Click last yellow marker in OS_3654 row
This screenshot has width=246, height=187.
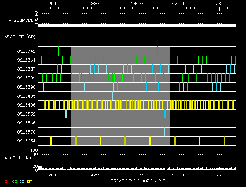click(224, 141)
